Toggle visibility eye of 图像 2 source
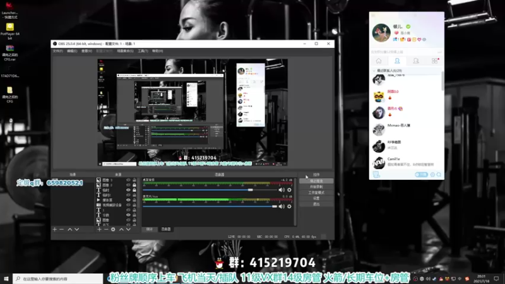The image size is (505, 284). click(128, 185)
